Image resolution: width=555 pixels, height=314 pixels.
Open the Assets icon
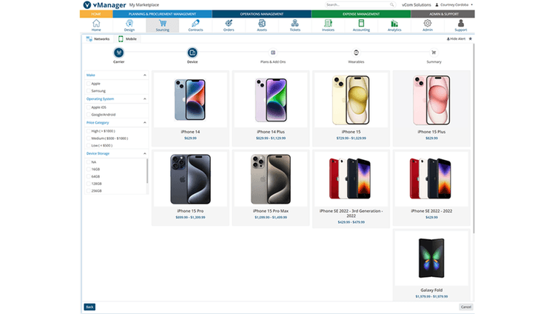pos(262,24)
